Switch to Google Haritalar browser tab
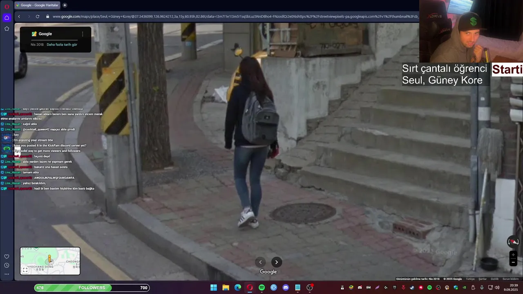523x294 pixels. click(37, 5)
